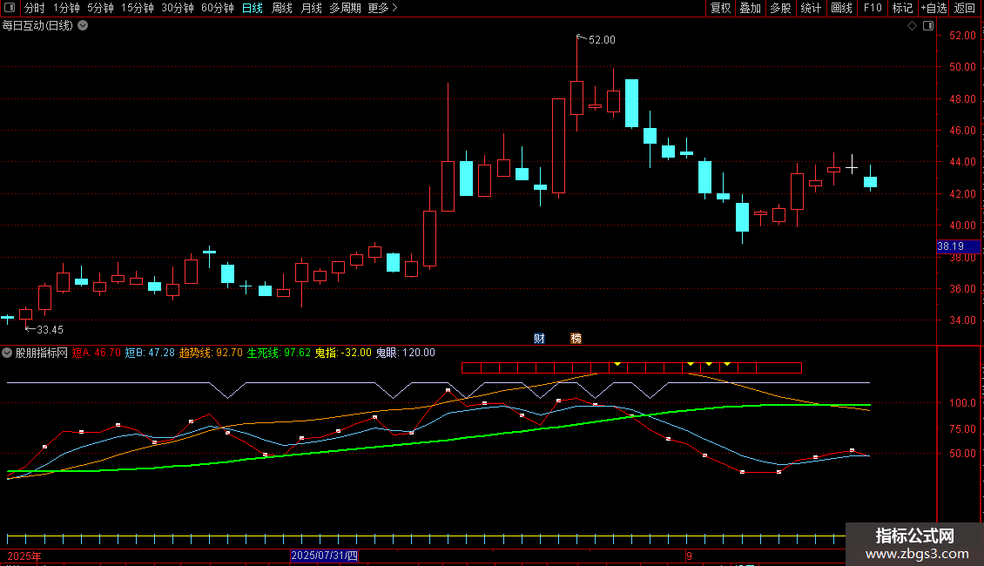The image size is (984, 566).
Task: Select the 60分钟 period tab
Action: 218,8
